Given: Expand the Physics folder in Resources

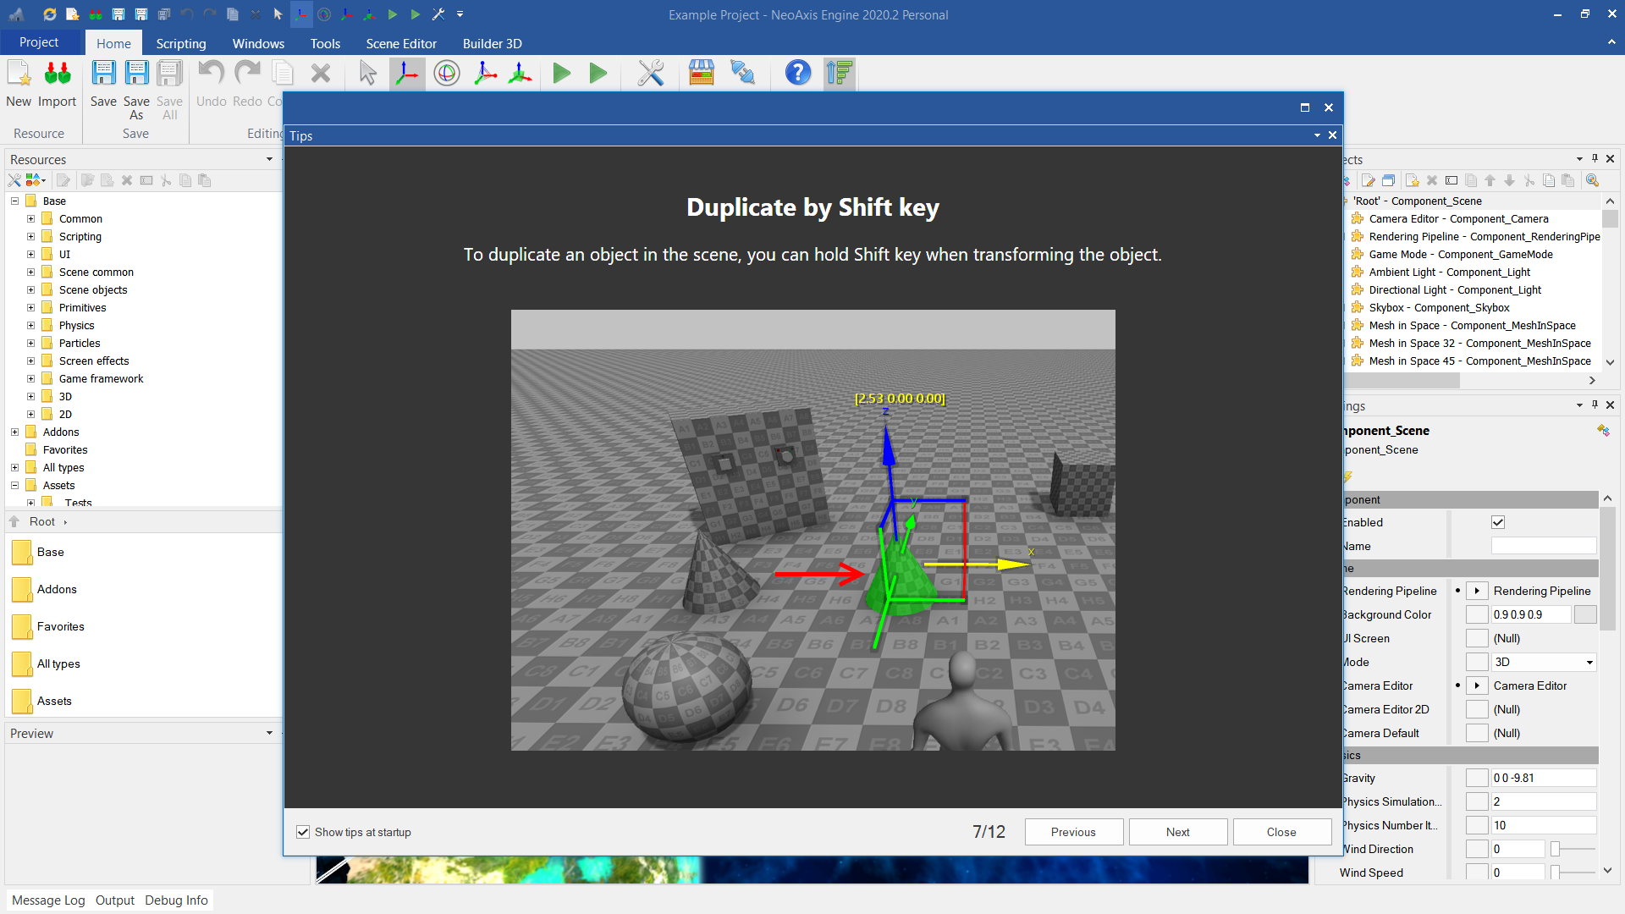Looking at the screenshot, I should coord(30,325).
